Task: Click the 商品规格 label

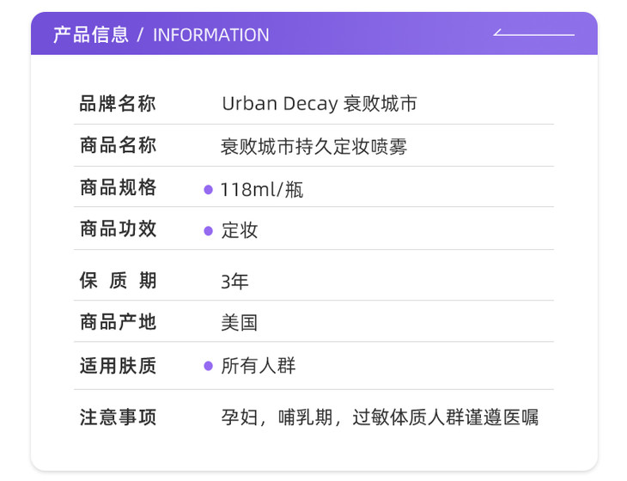Action: (x=118, y=187)
